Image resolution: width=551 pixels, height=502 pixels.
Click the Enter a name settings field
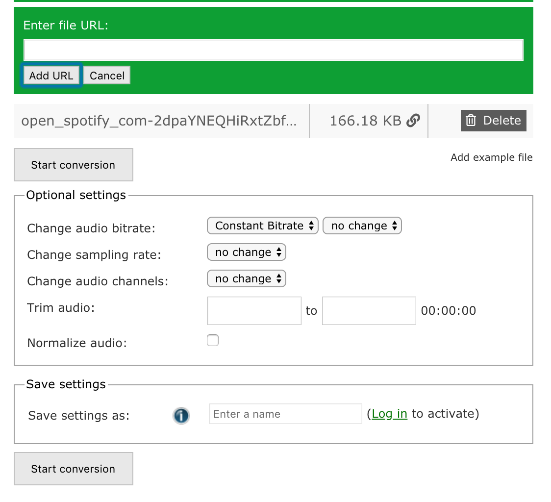click(285, 414)
